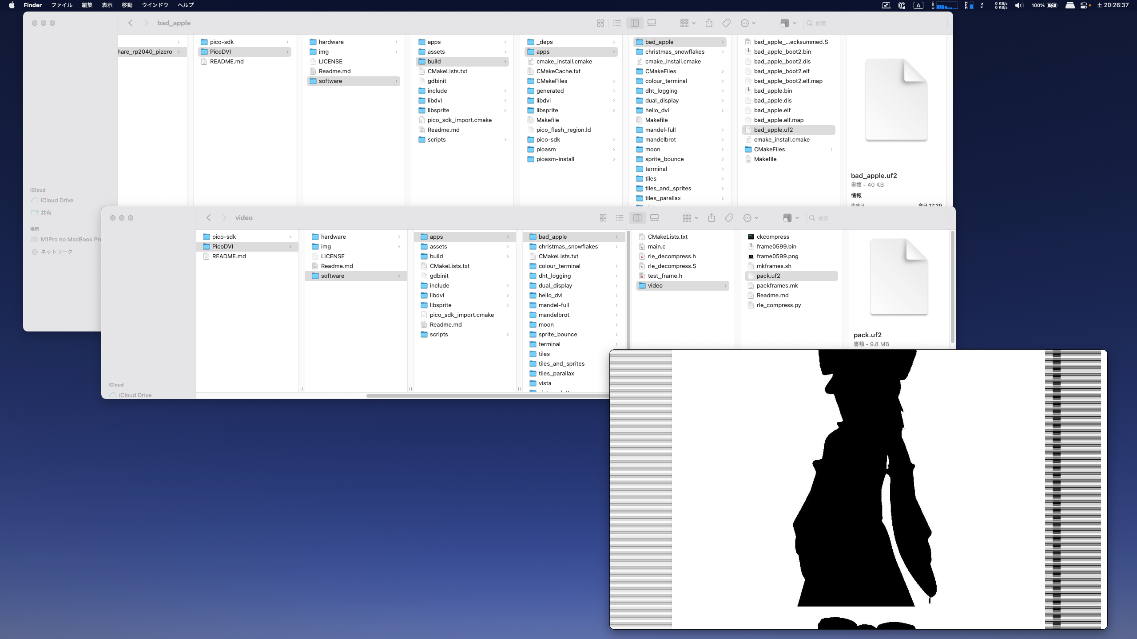Image resolution: width=1137 pixels, height=639 pixels.
Task: Open the group-by dropdown in bad_apple toolbar
Action: coord(688,23)
